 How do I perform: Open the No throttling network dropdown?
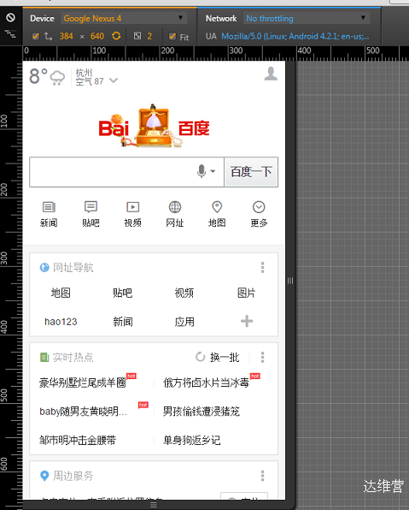click(307, 18)
